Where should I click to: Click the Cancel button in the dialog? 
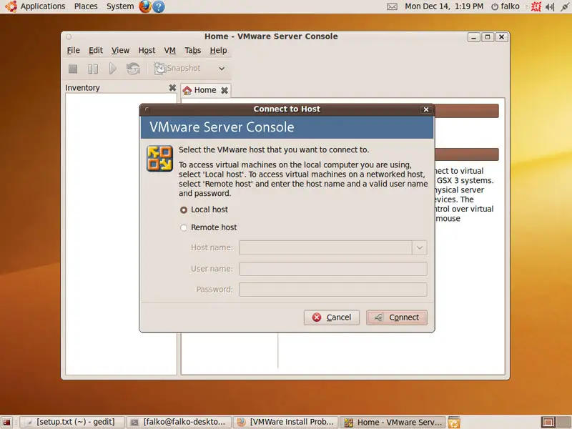(332, 317)
